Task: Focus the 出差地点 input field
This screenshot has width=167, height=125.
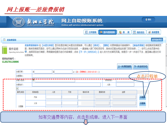Action: pyautogui.click(x=67, y=85)
